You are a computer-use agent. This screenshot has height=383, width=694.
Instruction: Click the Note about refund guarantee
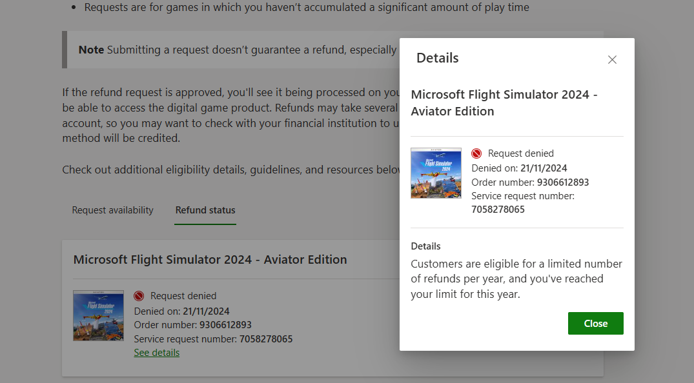pos(237,50)
